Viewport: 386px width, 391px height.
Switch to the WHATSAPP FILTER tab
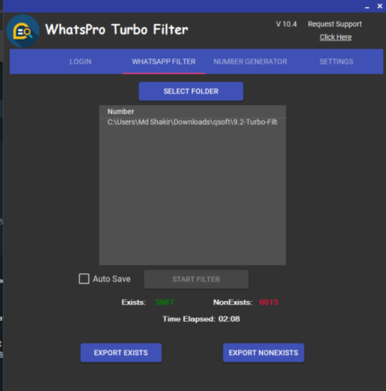tap(163, 62)
